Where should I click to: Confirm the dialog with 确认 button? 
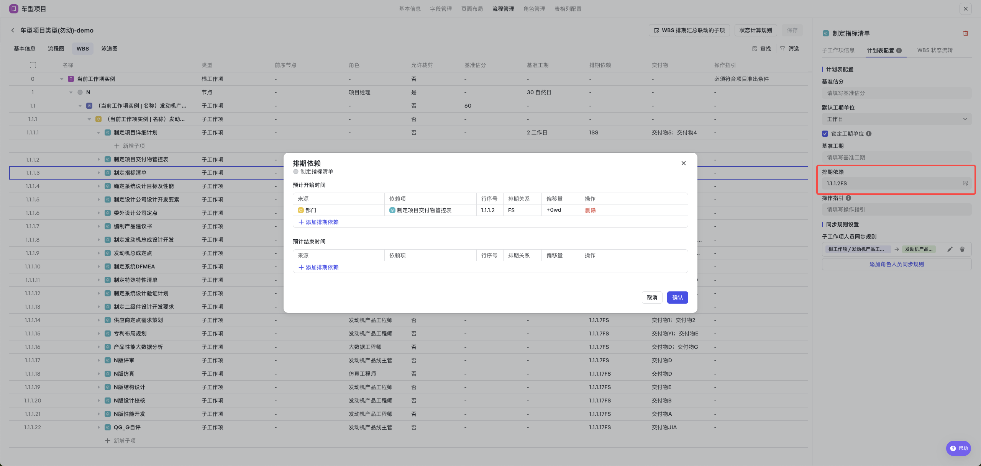click(x=677, y=298)
